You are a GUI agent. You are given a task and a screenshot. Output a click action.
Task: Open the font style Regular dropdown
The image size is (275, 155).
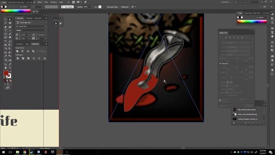tap(46, 30)
